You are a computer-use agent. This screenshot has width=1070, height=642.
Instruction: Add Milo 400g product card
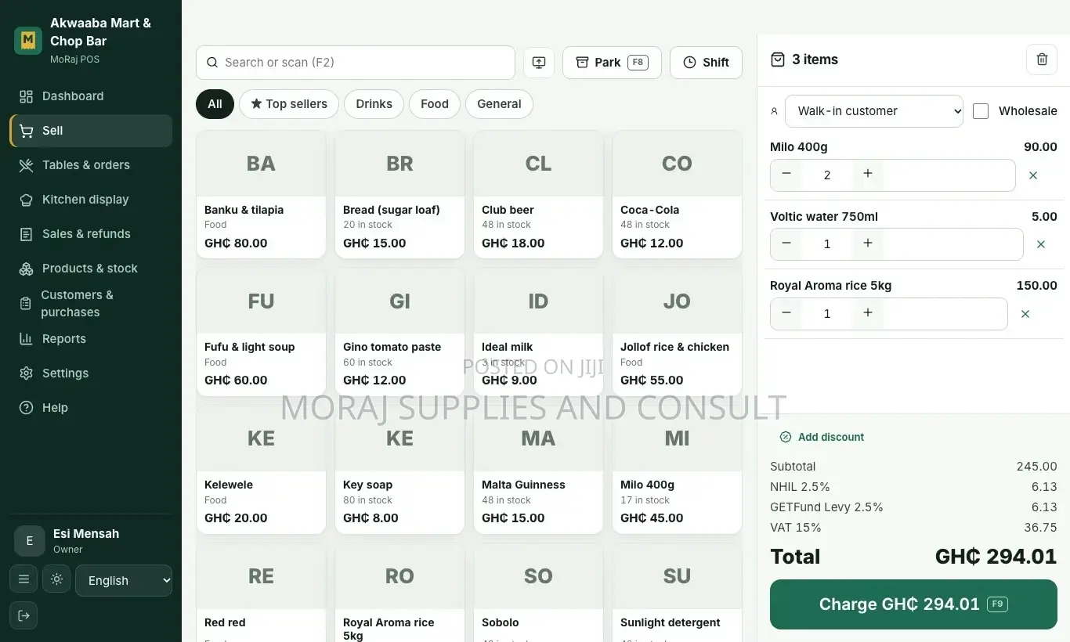tap(677, 470)
